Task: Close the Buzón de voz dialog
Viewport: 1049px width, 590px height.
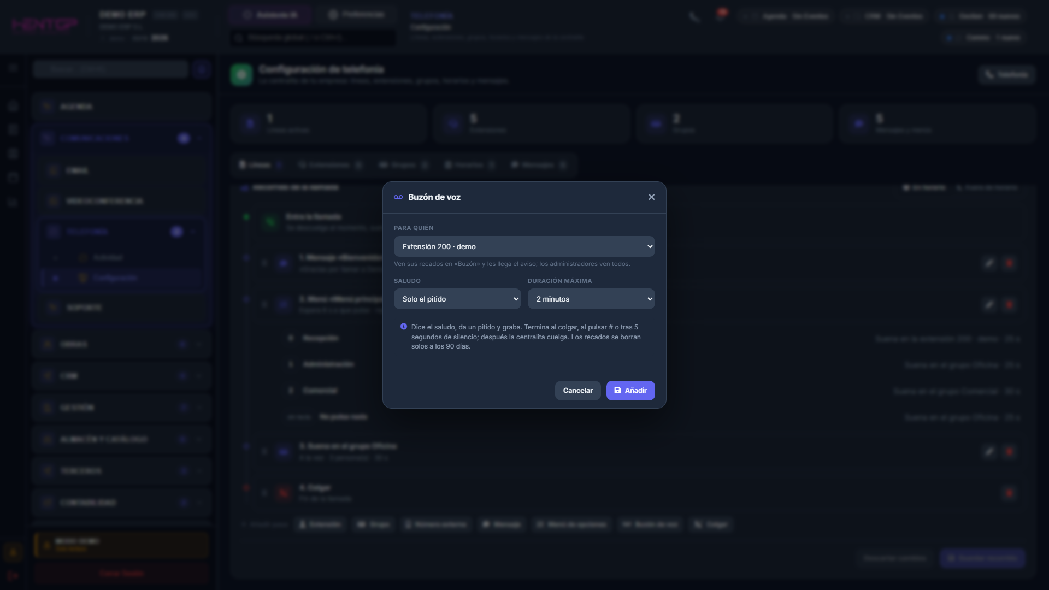Action: pyautogui.click(x=651, y=197)
